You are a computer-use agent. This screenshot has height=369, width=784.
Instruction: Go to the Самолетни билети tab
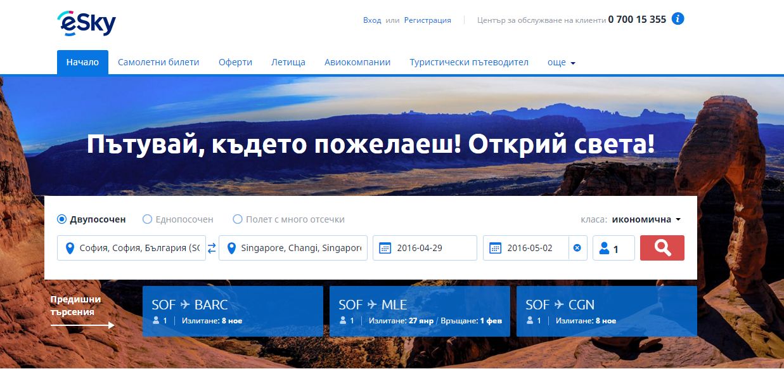[158, 62]
